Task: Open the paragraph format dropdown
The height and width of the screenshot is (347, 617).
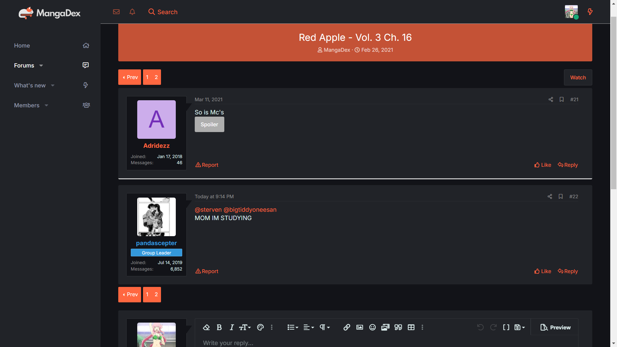Action: click(x=325, y=327)
